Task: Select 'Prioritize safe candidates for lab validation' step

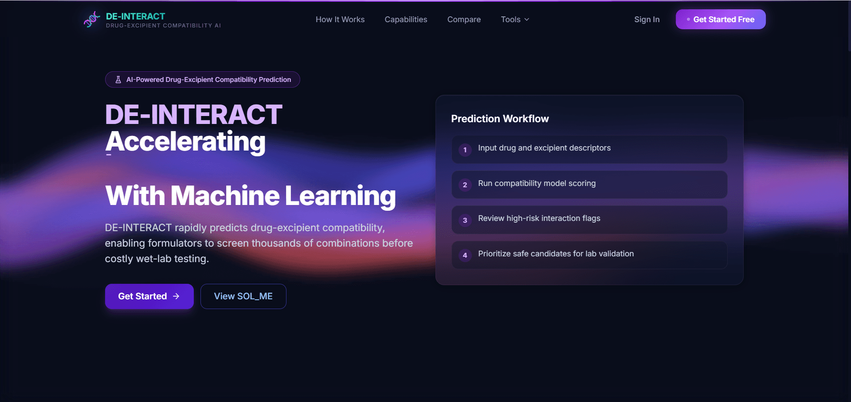Action: click(x=556, y=254)
